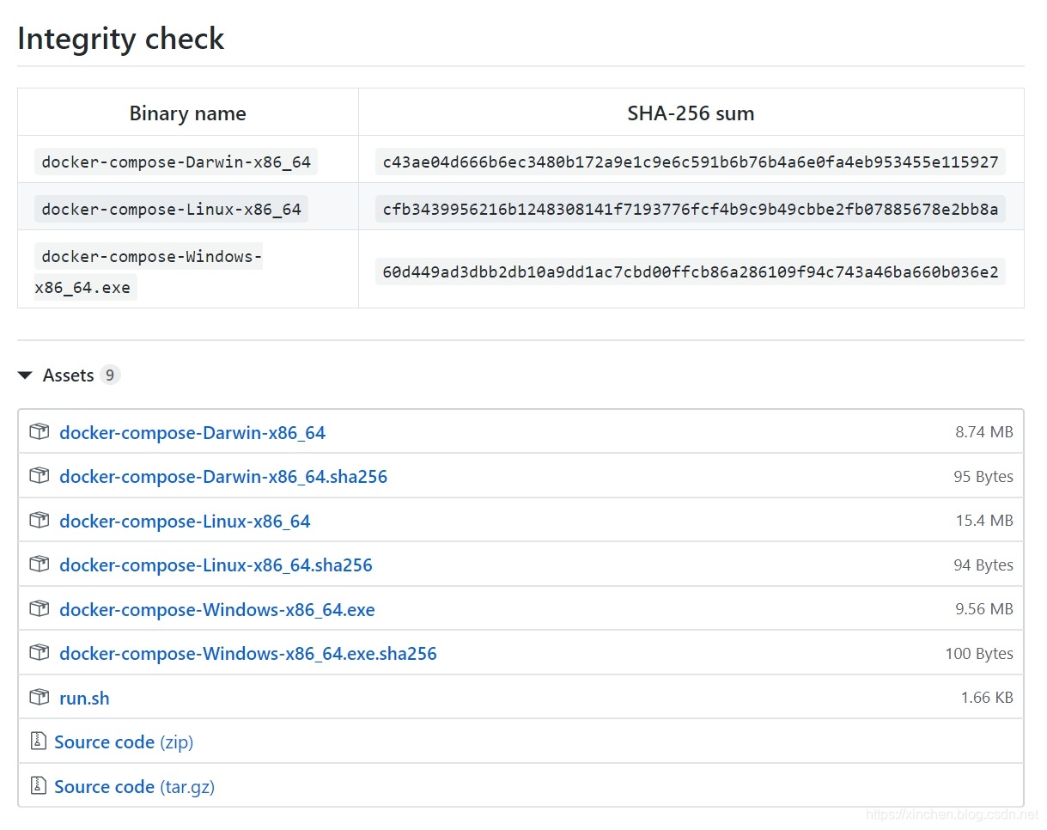Click zip file icon beside Source code (zip)
The width and height of the screenshot is (1047, 830).
pos(37,741)
